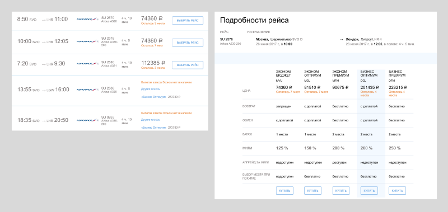Image resolution: width=448 pixels, height=212 pixels.
Task: Click the departure time 13:55
Action: point(24,89)
